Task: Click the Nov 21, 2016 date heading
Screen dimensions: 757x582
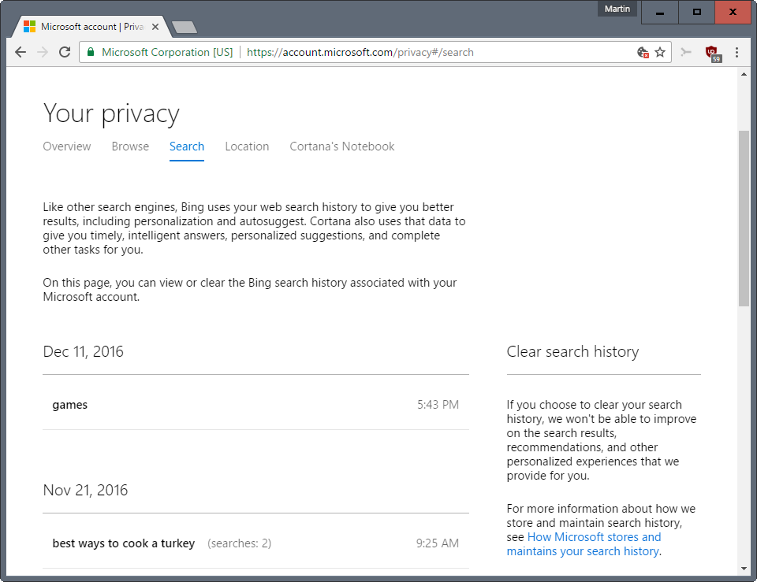Action: [x=85, y=490]
